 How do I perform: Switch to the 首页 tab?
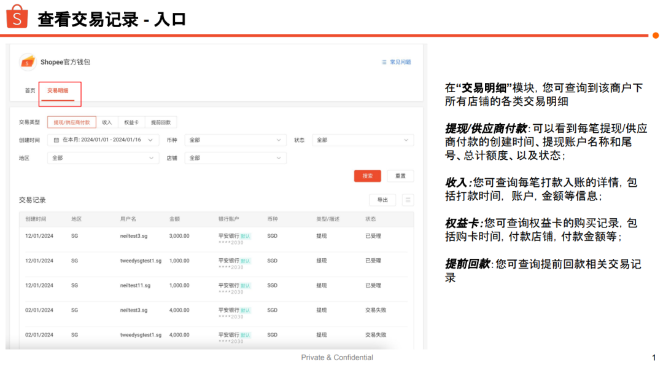(x=30, y=90)
